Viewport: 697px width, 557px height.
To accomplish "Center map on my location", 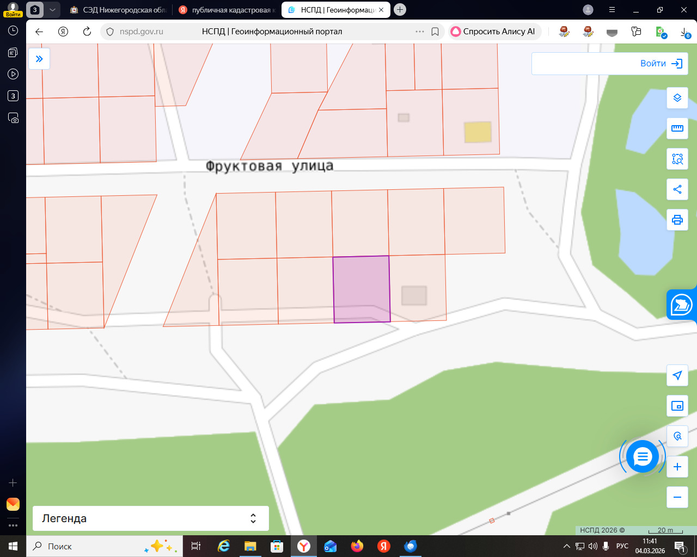I will pyautogui.click(x=677, y=375).
